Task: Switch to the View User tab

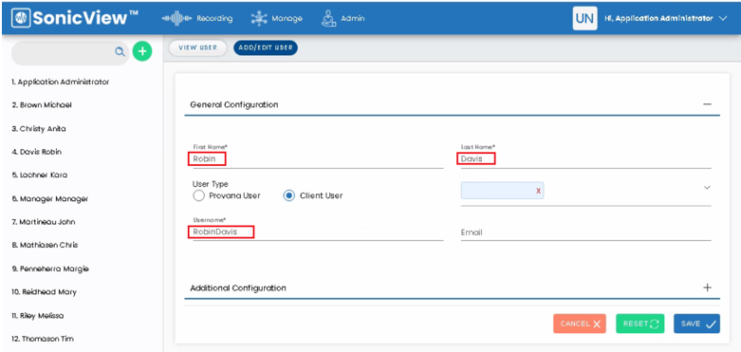Action: 198,47
